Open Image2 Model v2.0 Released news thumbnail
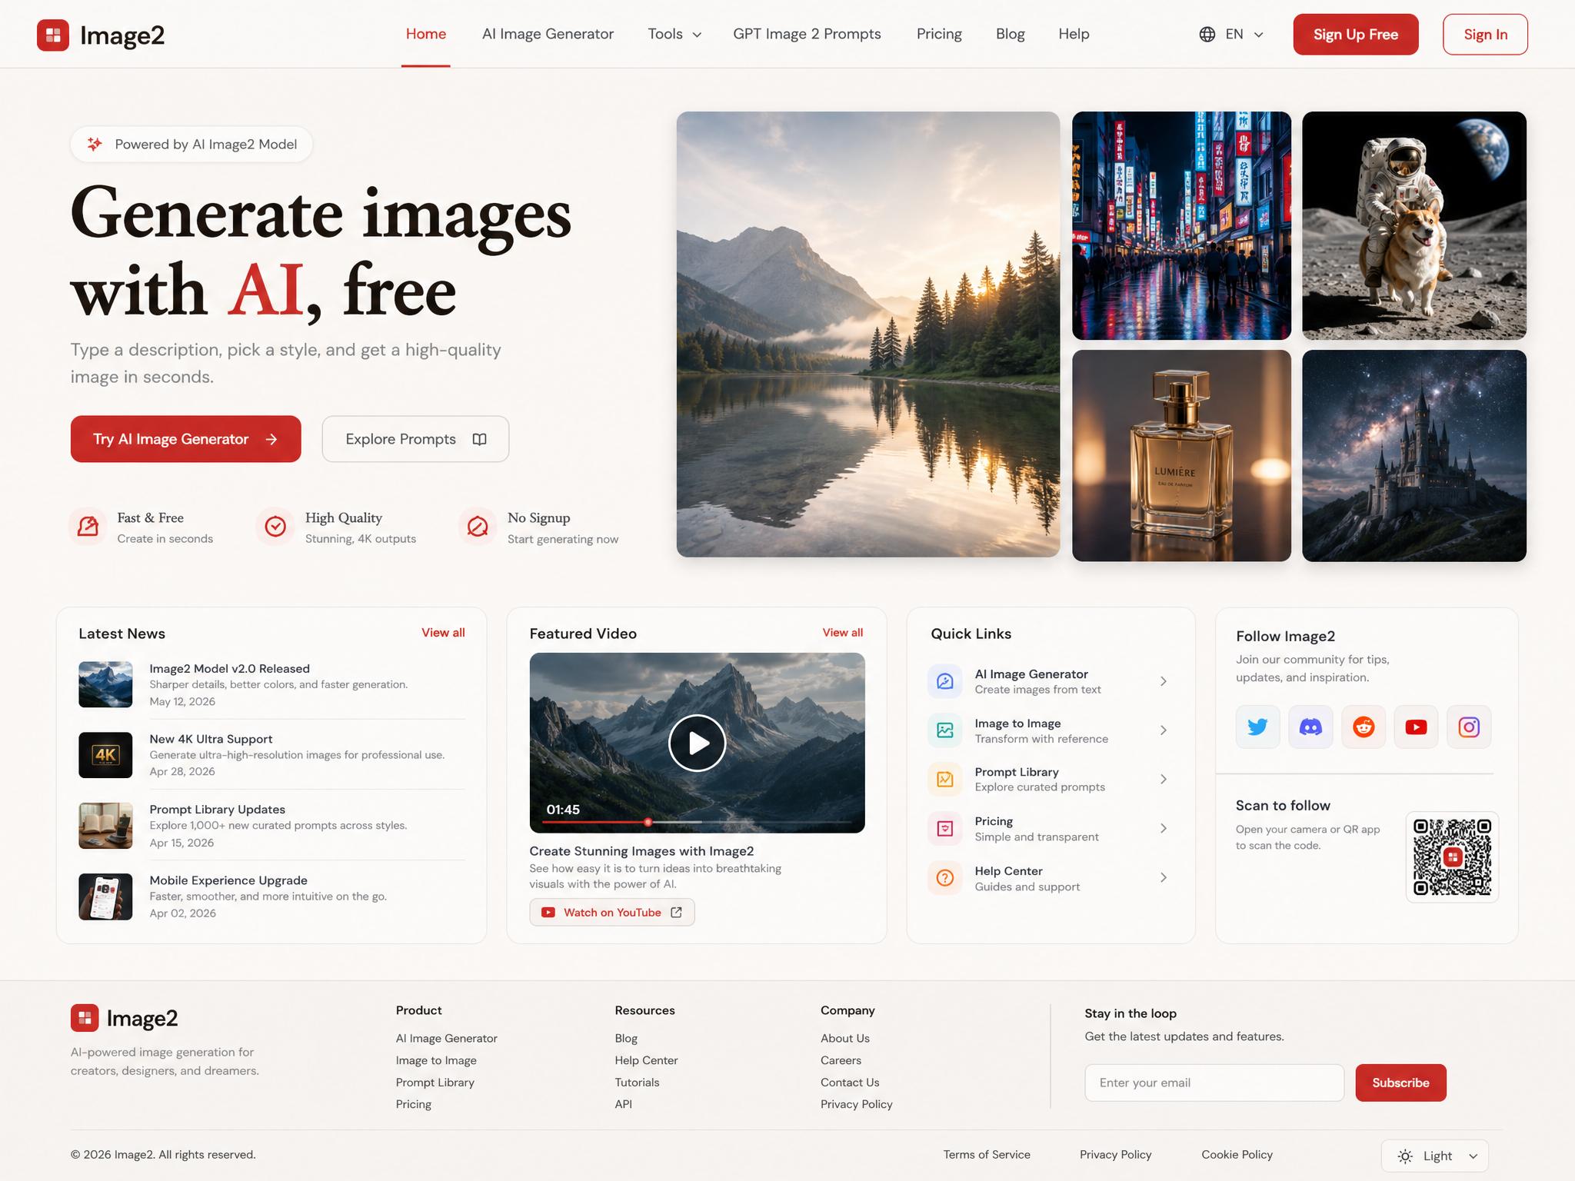This screenshot has height=1181, width=1575. click(105, 684)
